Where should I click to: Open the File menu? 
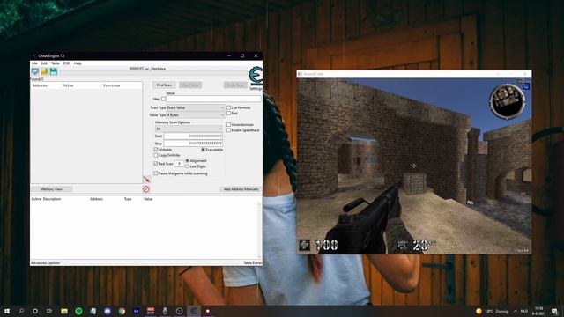coord(34,63)
